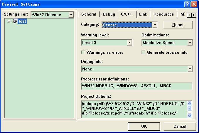Check Generate browse info option
The height and width of the screenshot is (133, 199).
[x=143, y=52]
